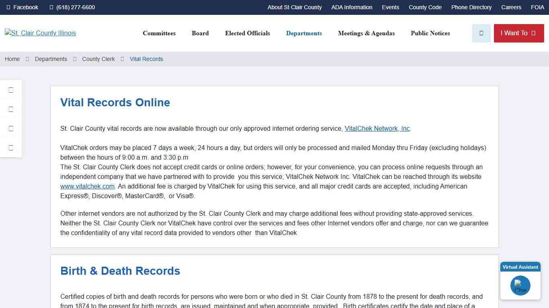Click the bottom sidebar share icon

(11, 148)
